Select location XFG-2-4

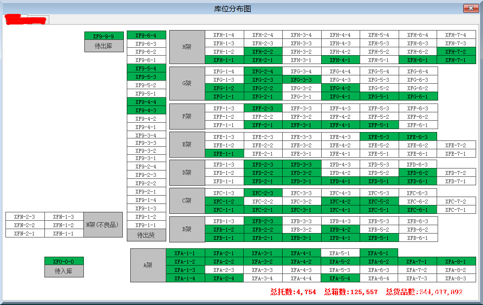click(263, 71)
